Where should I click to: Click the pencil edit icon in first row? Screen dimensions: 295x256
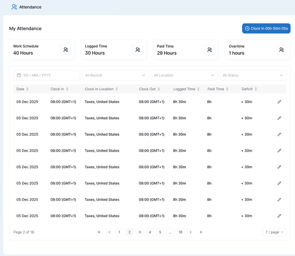tap(279, 102)
